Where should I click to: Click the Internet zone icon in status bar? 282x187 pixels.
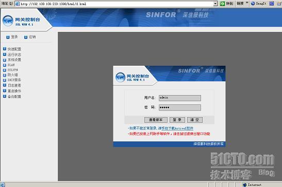coord(244,184)
